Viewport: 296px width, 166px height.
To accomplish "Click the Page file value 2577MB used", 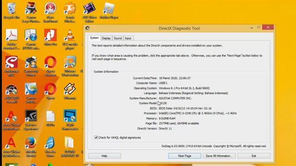I will tap(179, 124).
